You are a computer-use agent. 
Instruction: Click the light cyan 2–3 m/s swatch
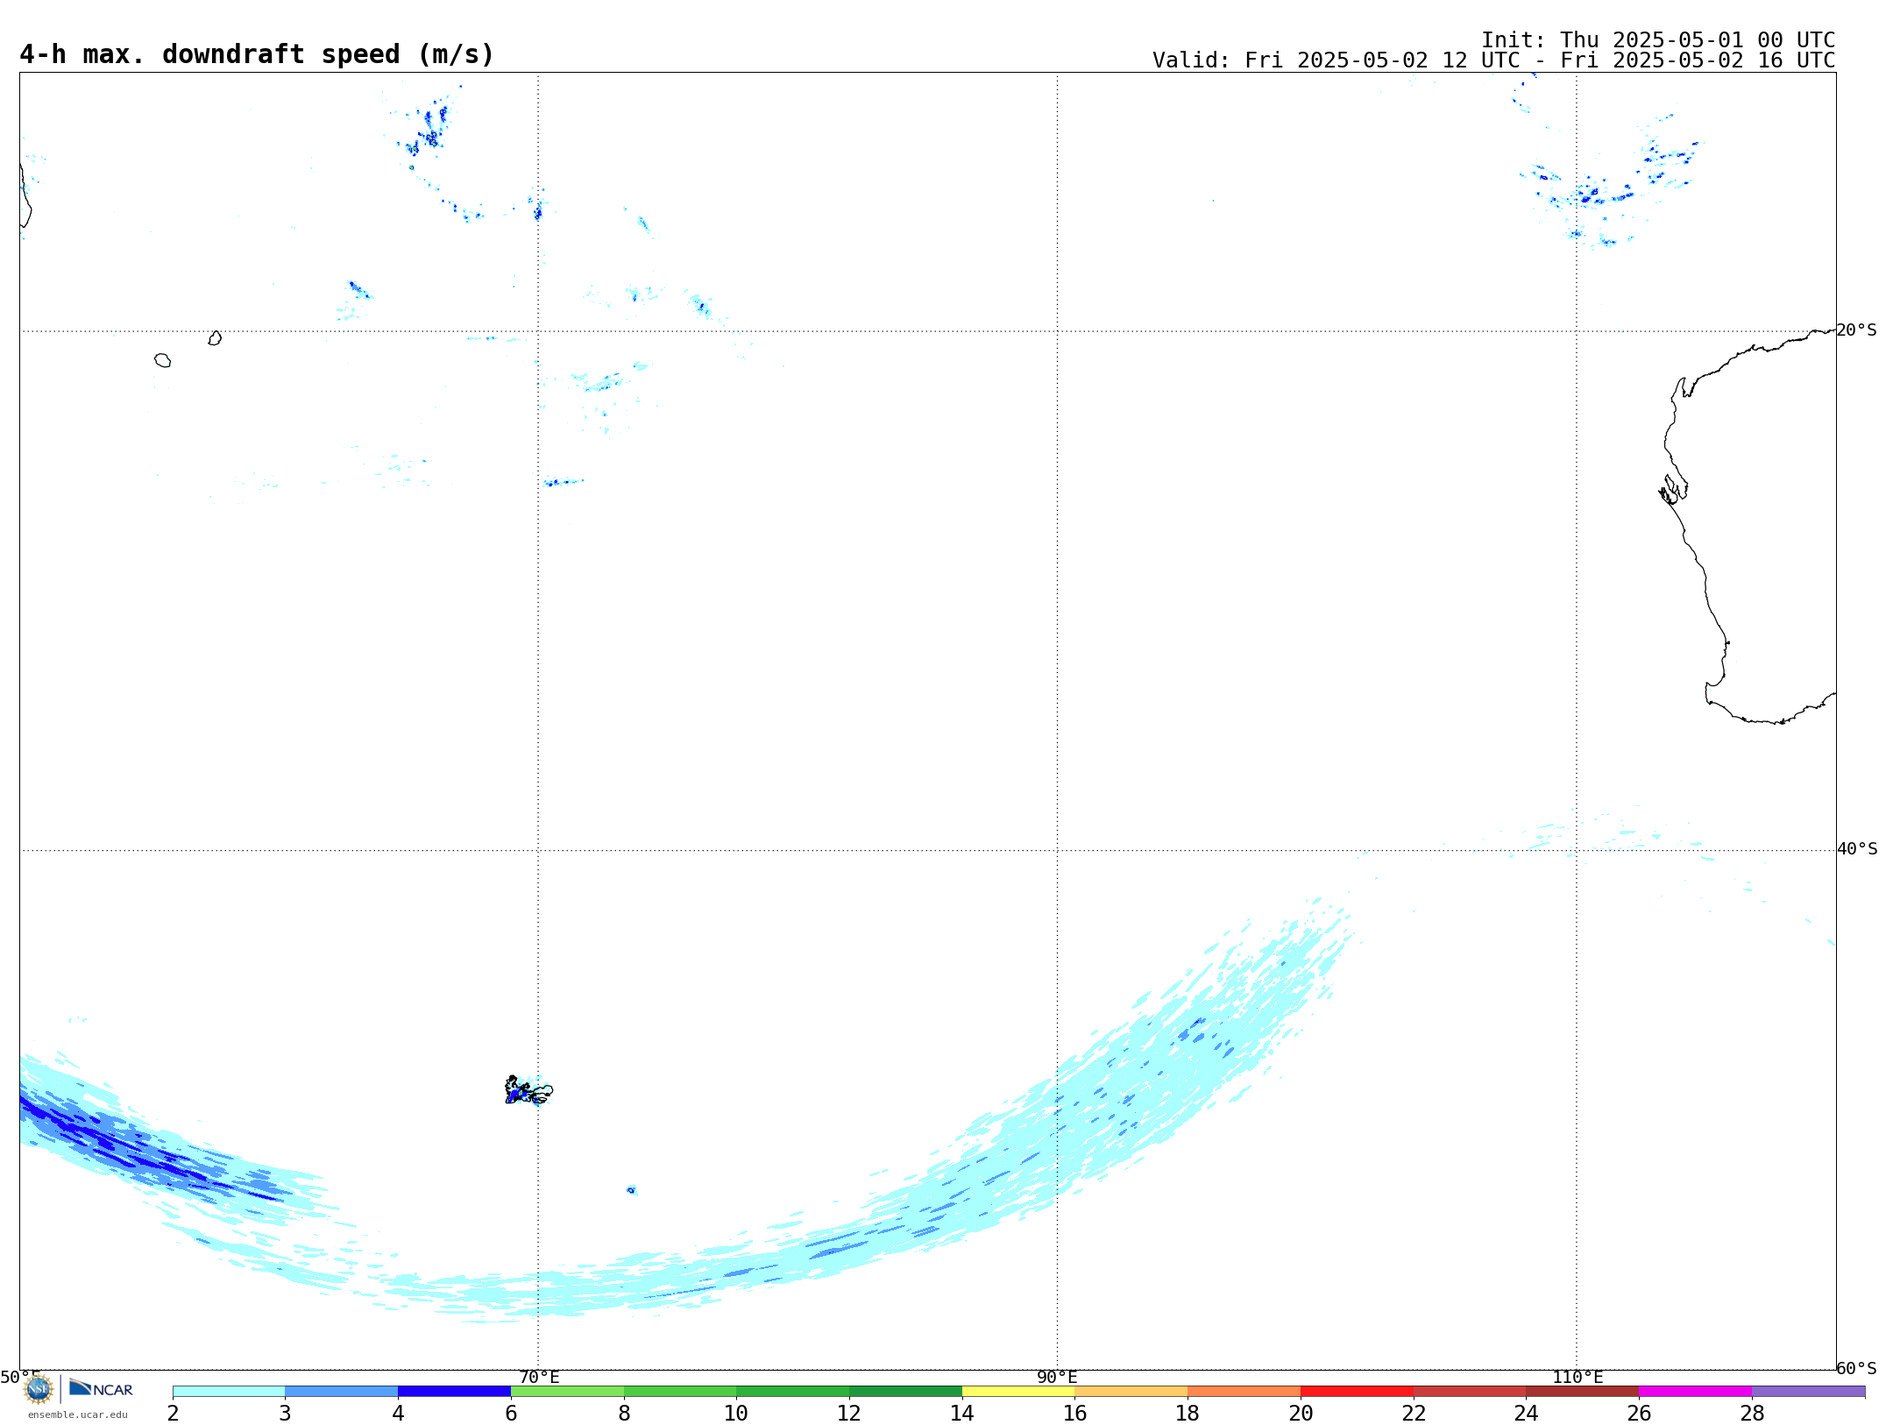(x=229, y=1392)
